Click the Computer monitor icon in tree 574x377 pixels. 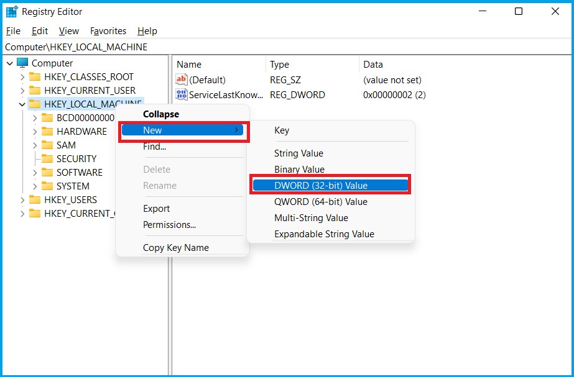(x=22, y=63)
